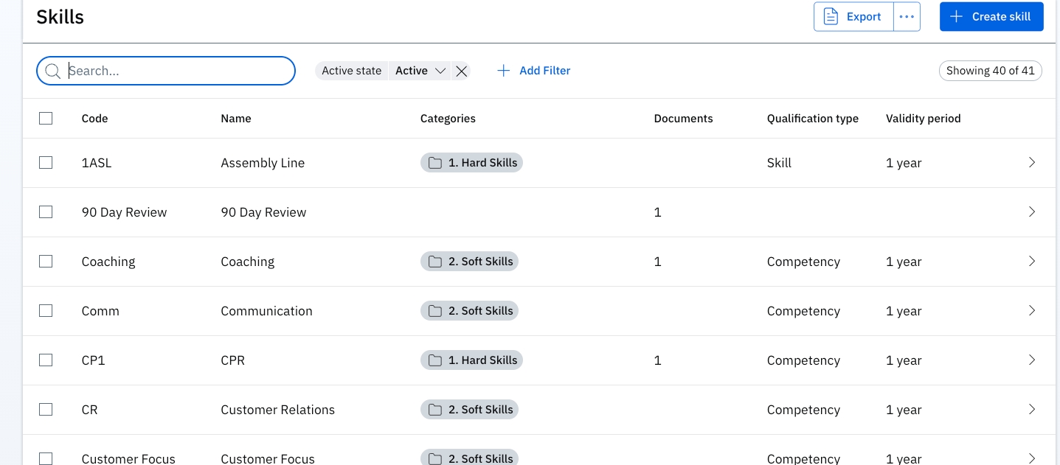The image size is (1060, 465).
Task: Open the three-dots more options menu
Action: [x=907, y=17]
